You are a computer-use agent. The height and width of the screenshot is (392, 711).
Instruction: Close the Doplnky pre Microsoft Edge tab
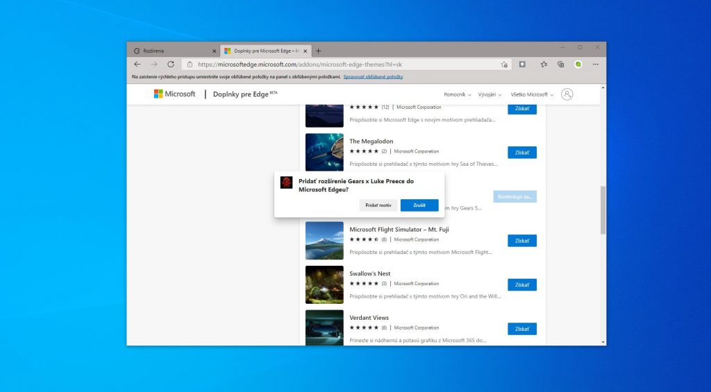306,51
